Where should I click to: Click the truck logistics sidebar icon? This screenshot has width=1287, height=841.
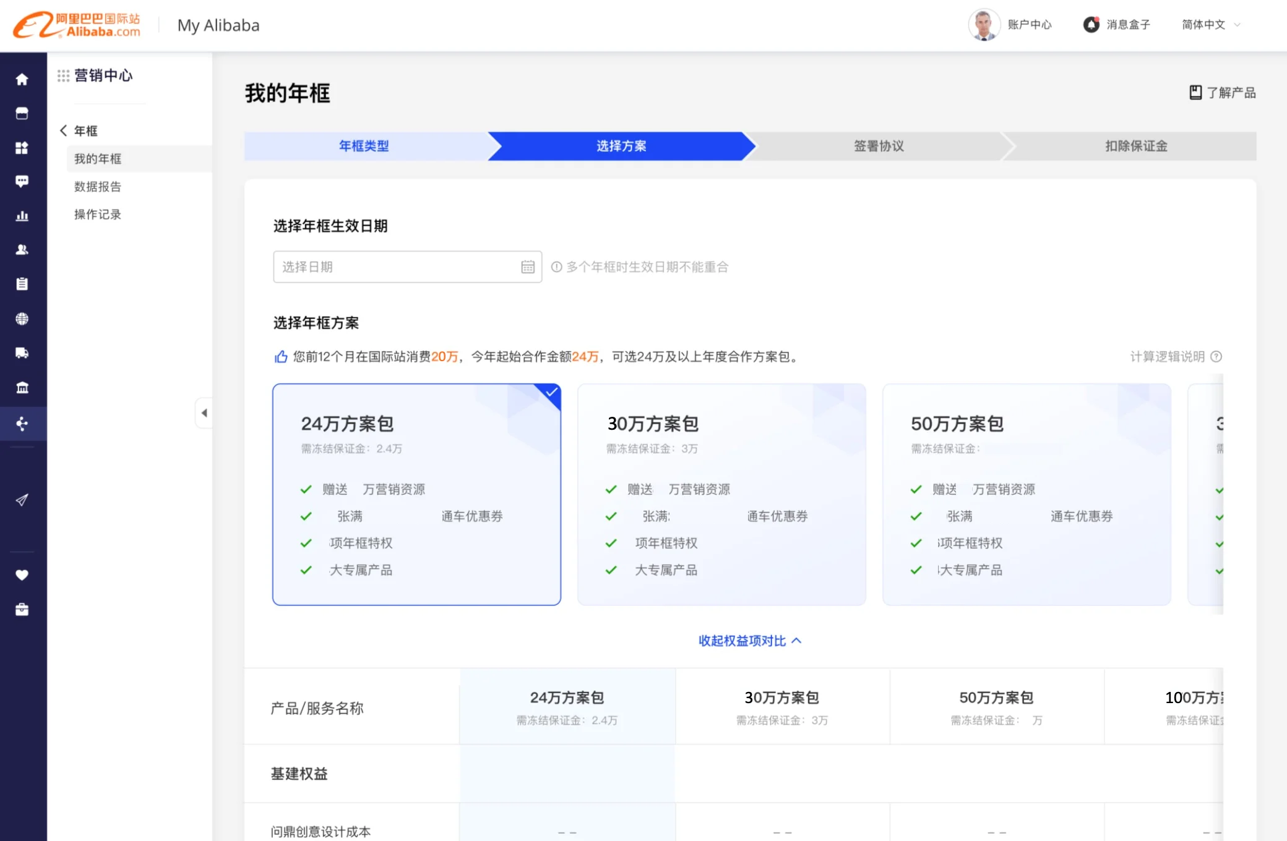[x=22, y=353]
